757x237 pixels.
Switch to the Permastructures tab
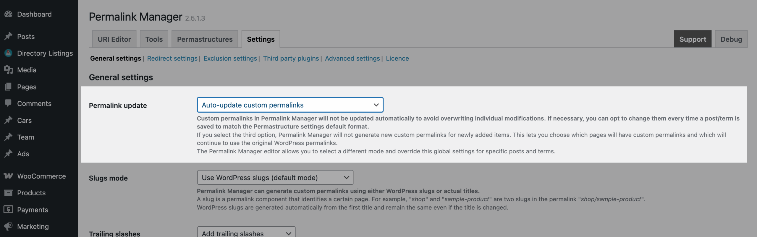tap(205, 39)
